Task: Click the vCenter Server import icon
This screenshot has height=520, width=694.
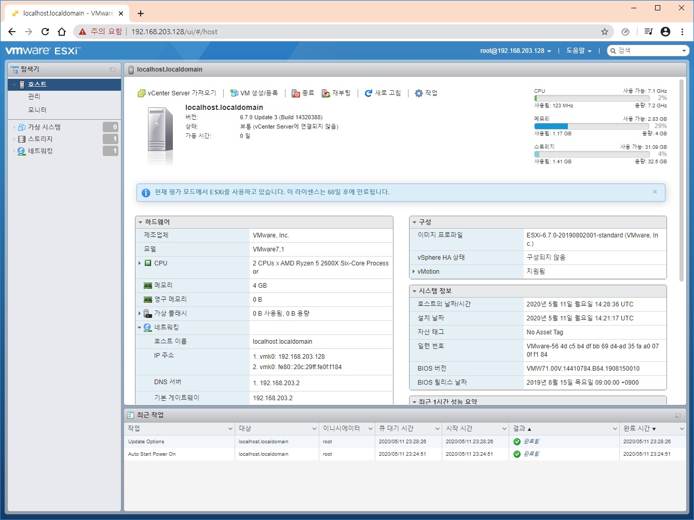Action: [141, 93]
